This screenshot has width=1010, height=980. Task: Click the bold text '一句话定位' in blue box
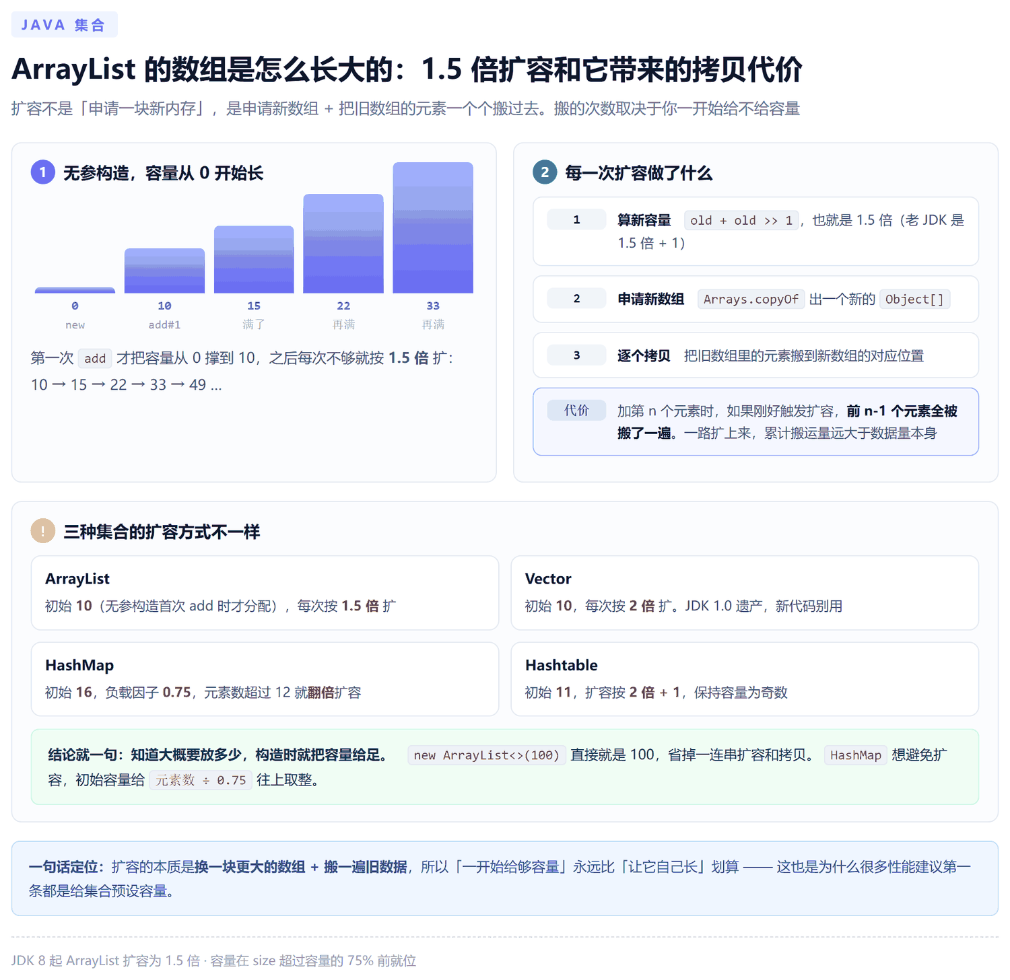click(x=63, y=867)
